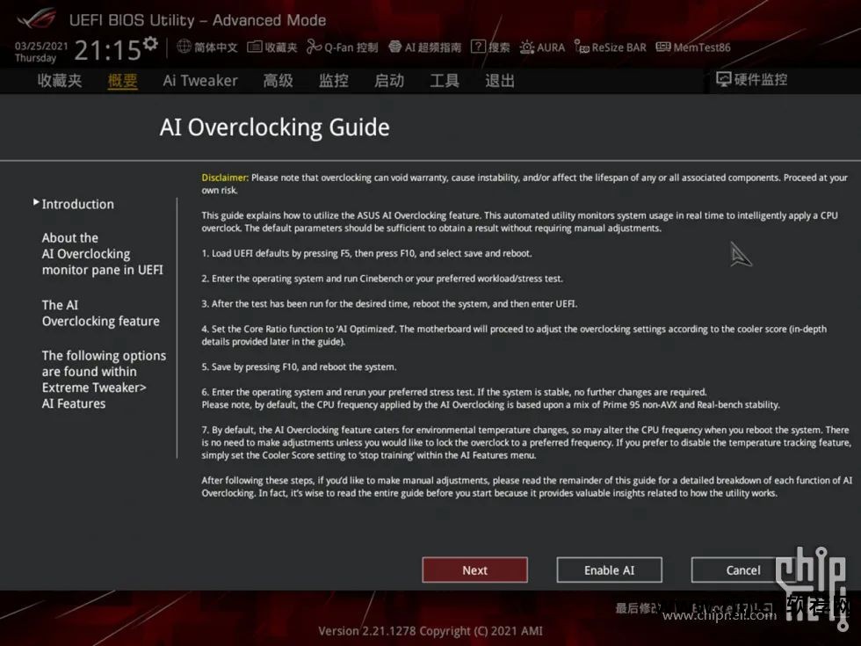Click step 1 Load UEFI defaults text
The height and width of the screenshot is (646, 861).
coord(366,253)
